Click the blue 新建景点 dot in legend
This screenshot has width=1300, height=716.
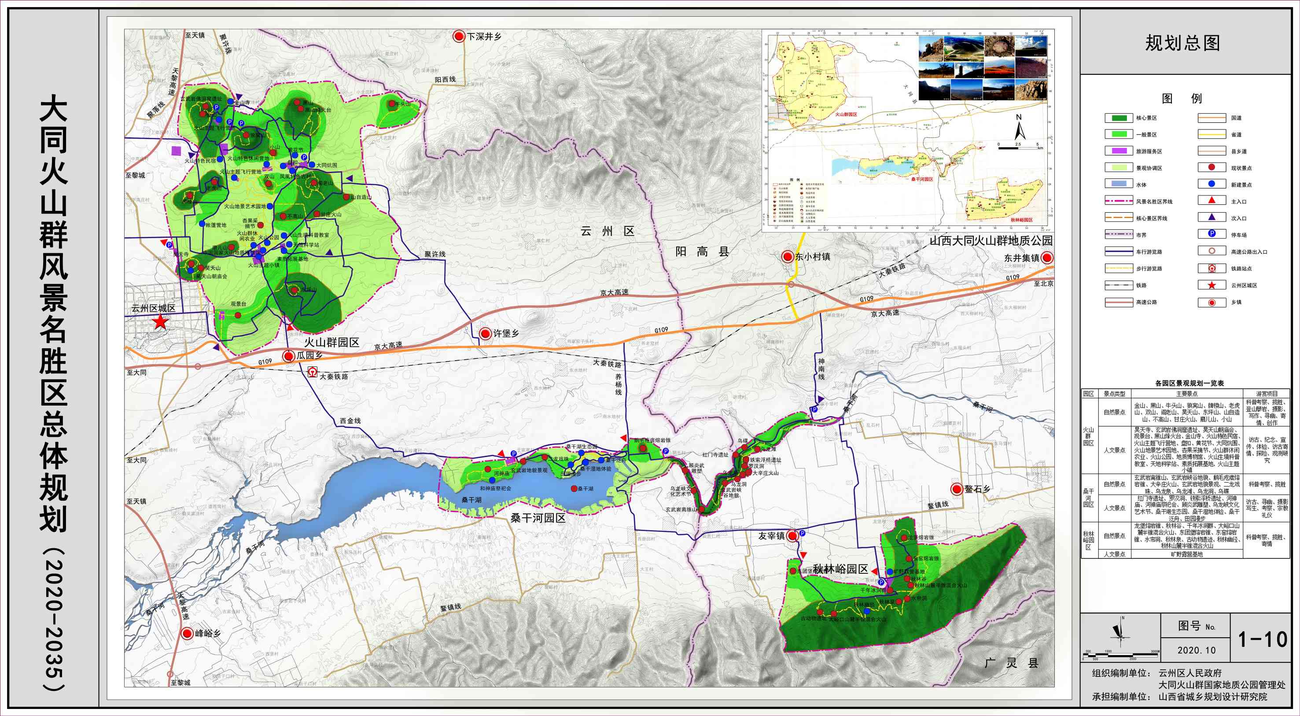1211,184
